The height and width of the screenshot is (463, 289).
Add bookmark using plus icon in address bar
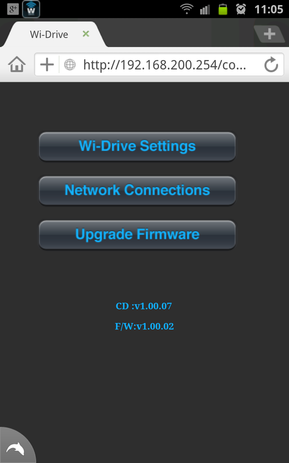47,65
